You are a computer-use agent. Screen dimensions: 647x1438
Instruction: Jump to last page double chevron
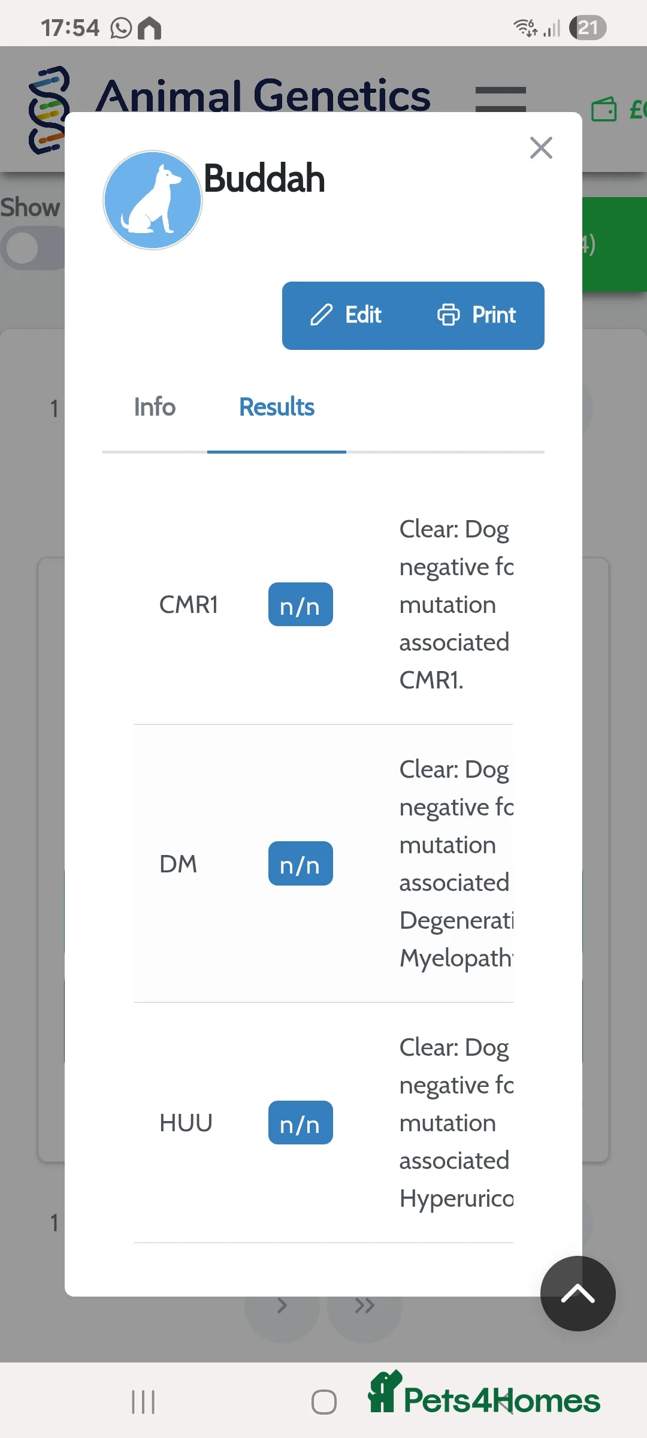(364, 1306)
